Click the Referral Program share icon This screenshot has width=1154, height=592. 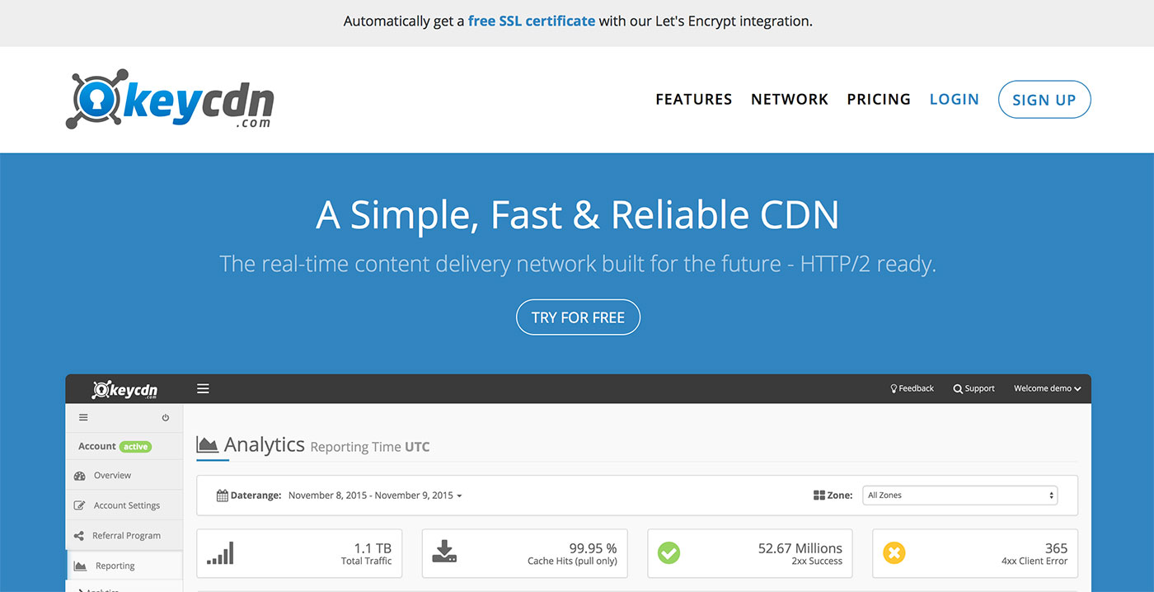tap(79, 536)
